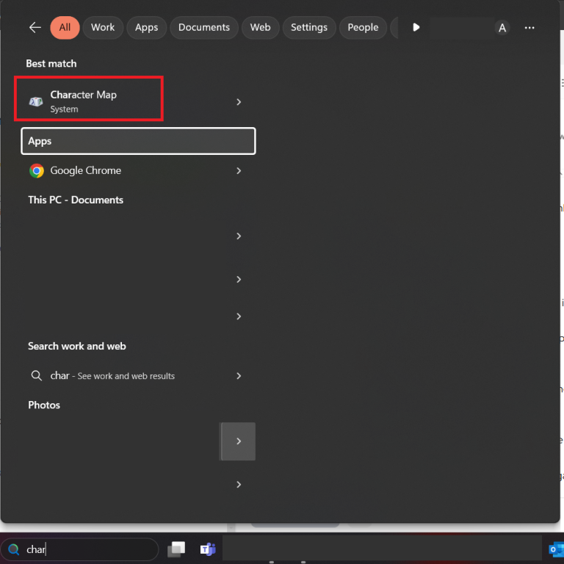Expand Google Chrome result options chevron
The height and width of the screenshot is (564, 564).
(239, 170)
